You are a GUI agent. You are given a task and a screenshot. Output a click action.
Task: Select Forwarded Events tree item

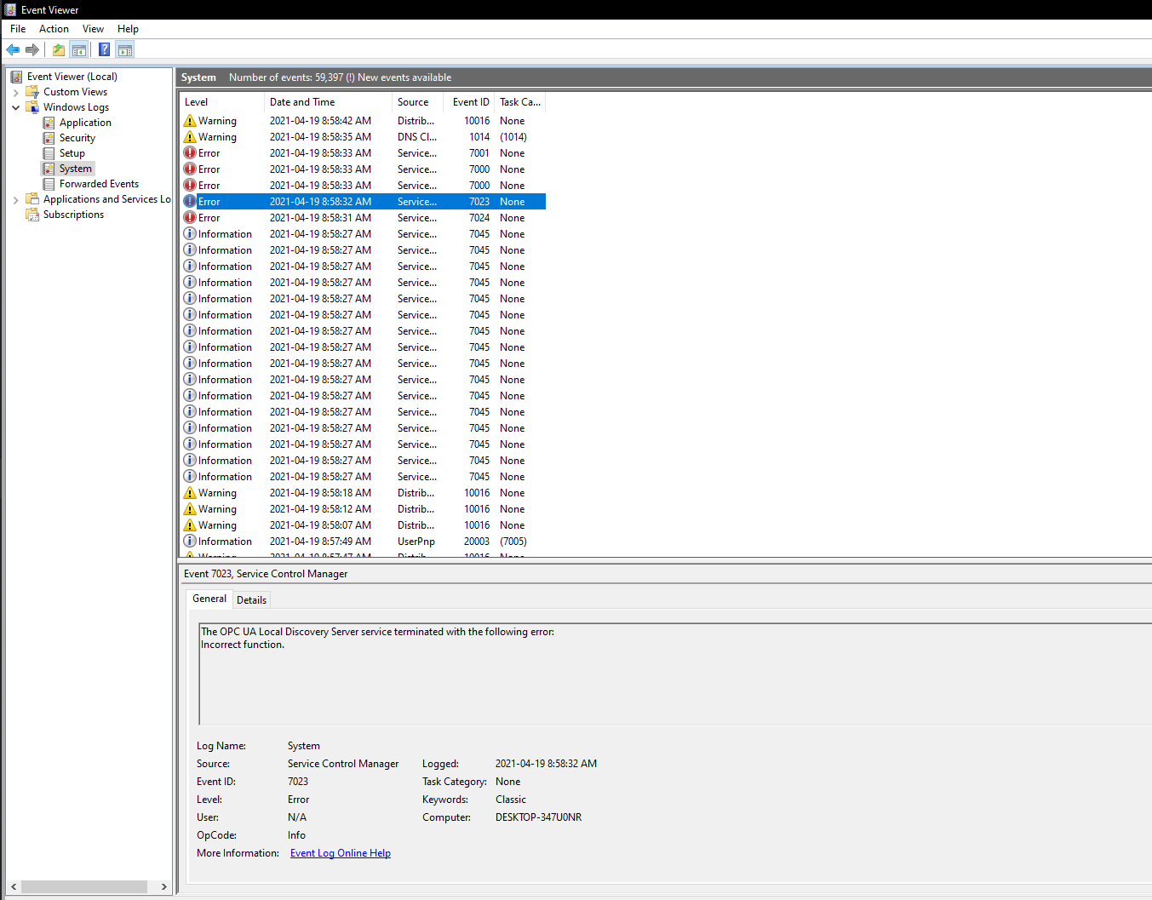pos(99,184)
